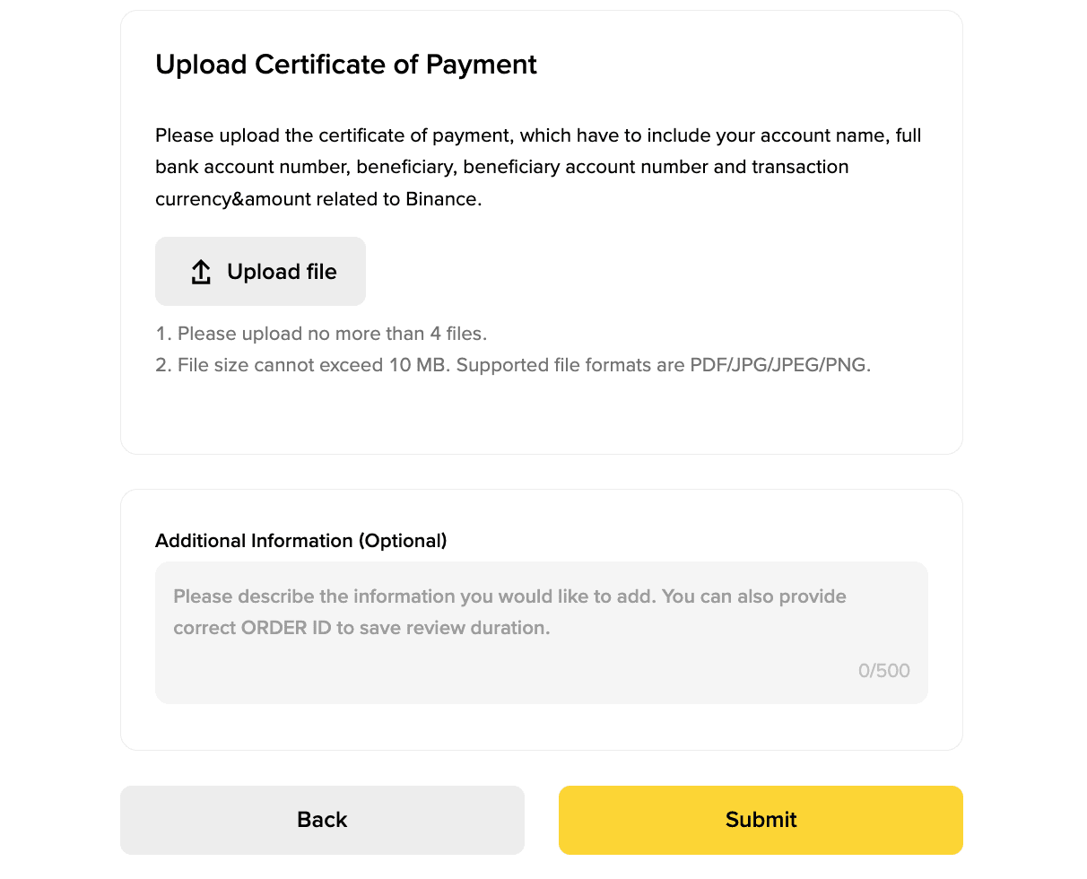Click 'currency&amount' in the description text
Viewport: 1087px width, 879px height.
(x=235, y=199)
